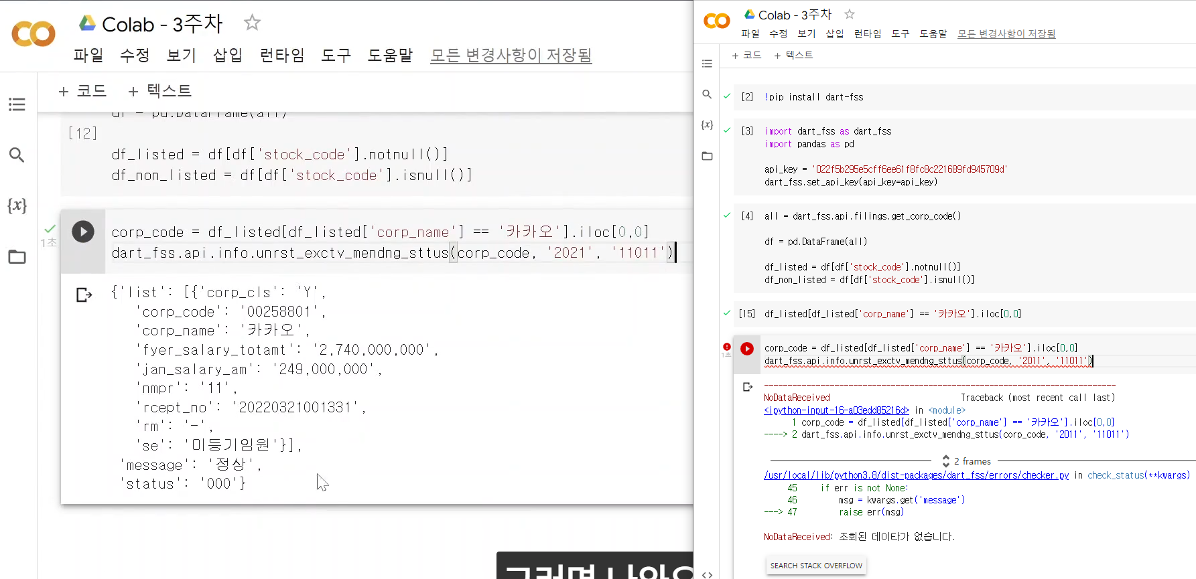
Task: Star the notebook in right window
Action: pos(850,14)
